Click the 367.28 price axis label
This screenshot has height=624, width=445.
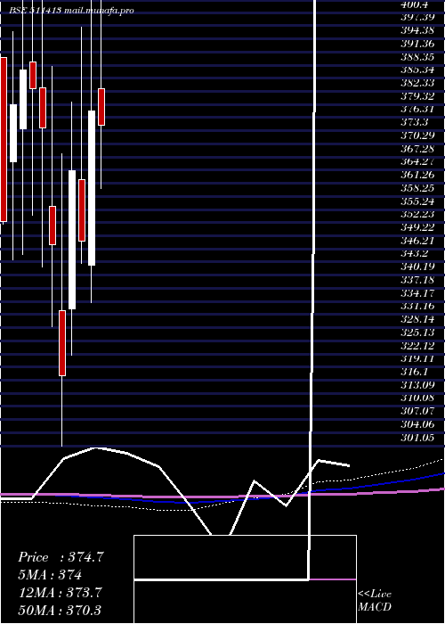[417, 149]
